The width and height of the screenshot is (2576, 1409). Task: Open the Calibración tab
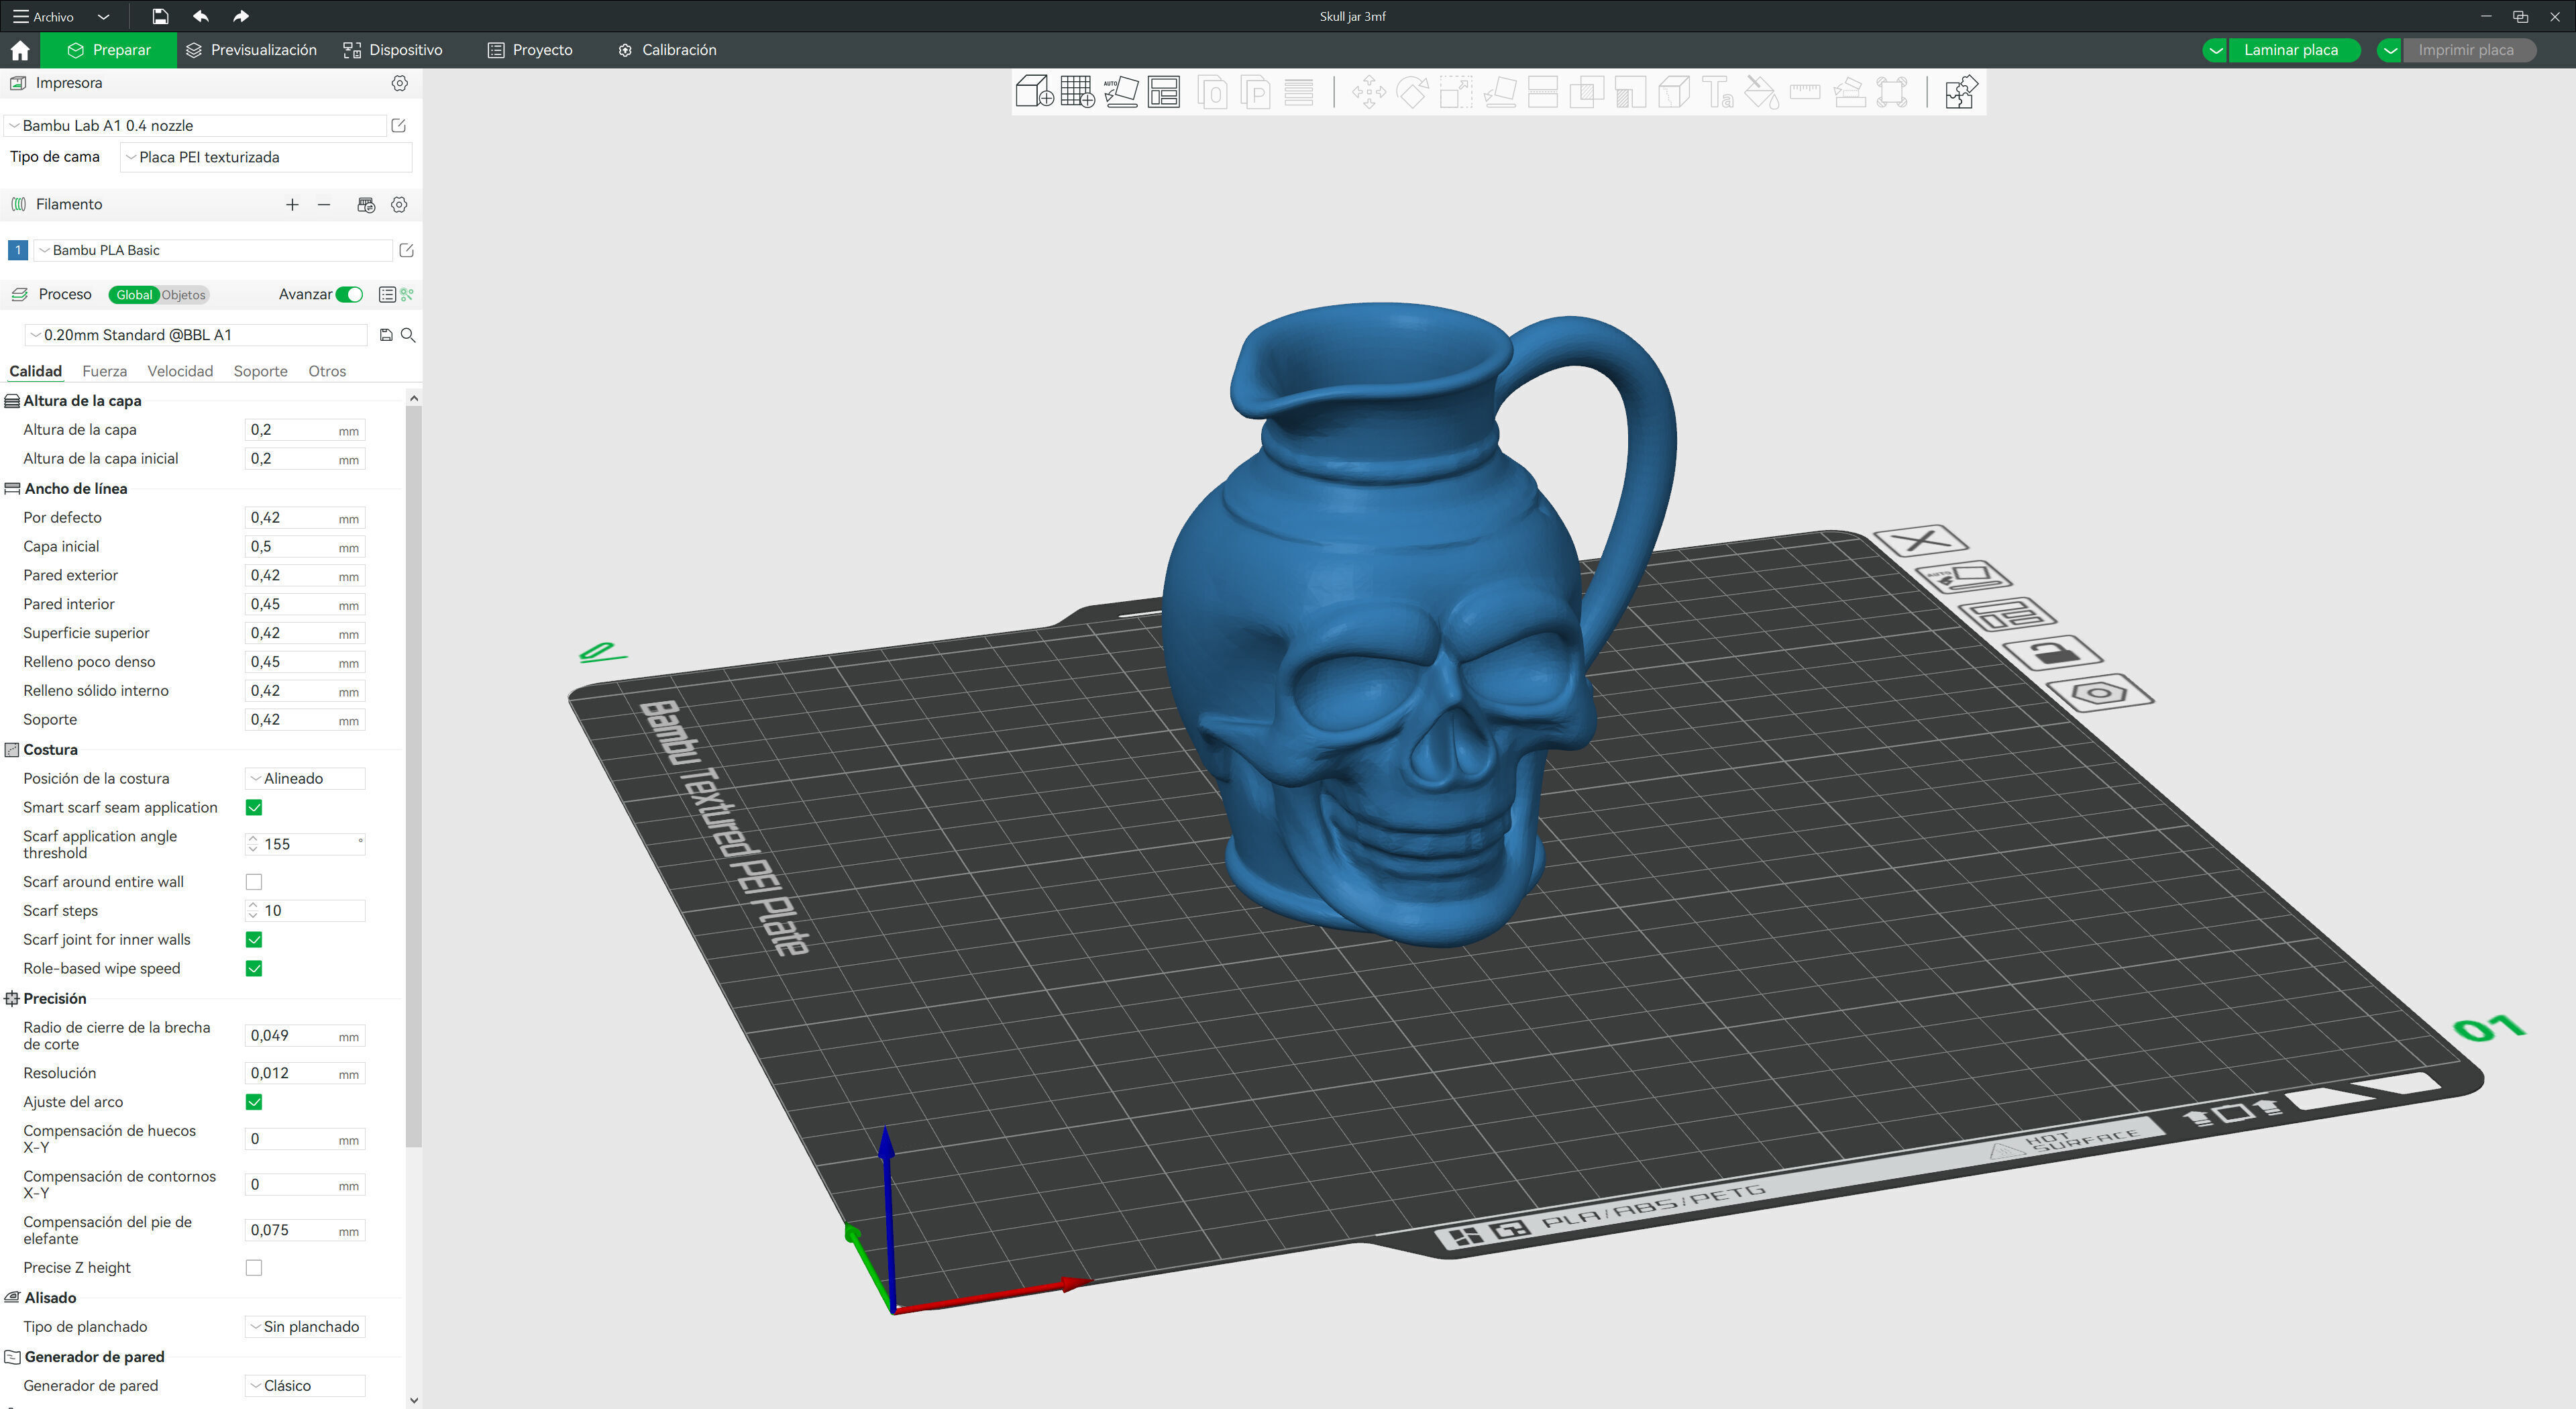pyautogui.click(x=667, y=50)
